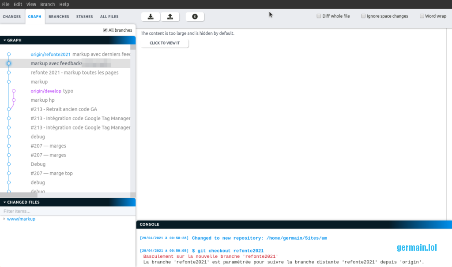Click graph node of '#213 - Retrait ancien code GA'
452x267 pixels.
tap(9, 109)
